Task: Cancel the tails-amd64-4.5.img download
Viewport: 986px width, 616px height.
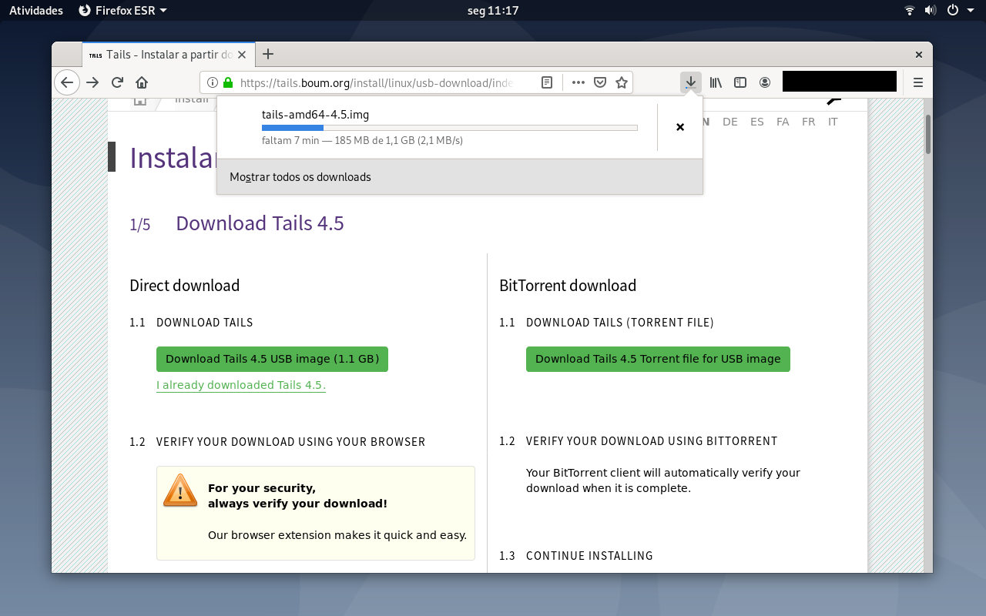Action: coord(680,127)
